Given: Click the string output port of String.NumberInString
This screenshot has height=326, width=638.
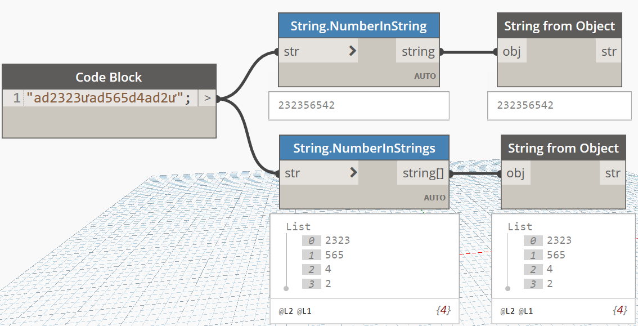Looking at the screenshot, I should pyautogui.click(x=418, y=52).
